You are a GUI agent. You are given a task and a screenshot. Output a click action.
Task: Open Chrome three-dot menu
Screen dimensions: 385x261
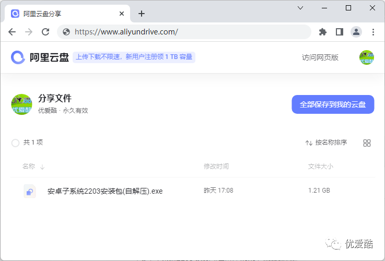coord(373,32)
